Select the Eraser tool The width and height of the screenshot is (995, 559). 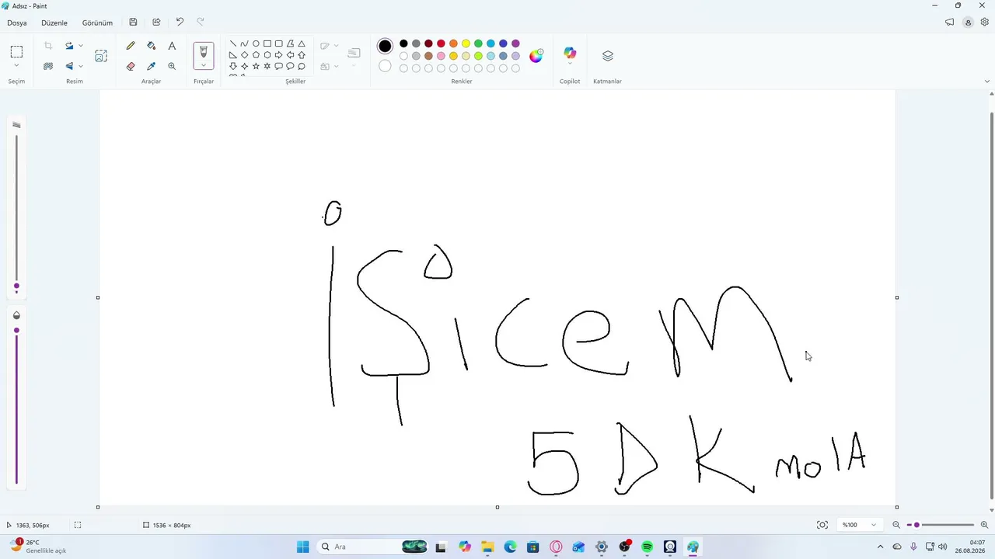[131, 66]
